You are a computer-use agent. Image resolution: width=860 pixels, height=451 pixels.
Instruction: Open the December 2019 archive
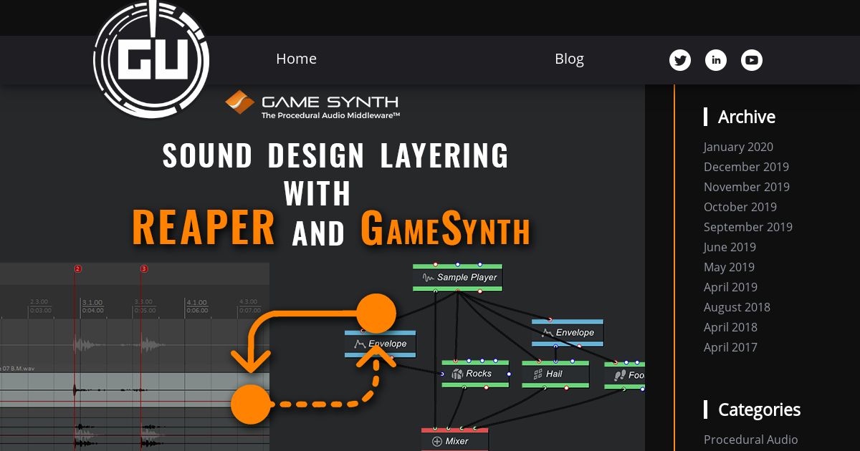[746, 167]
